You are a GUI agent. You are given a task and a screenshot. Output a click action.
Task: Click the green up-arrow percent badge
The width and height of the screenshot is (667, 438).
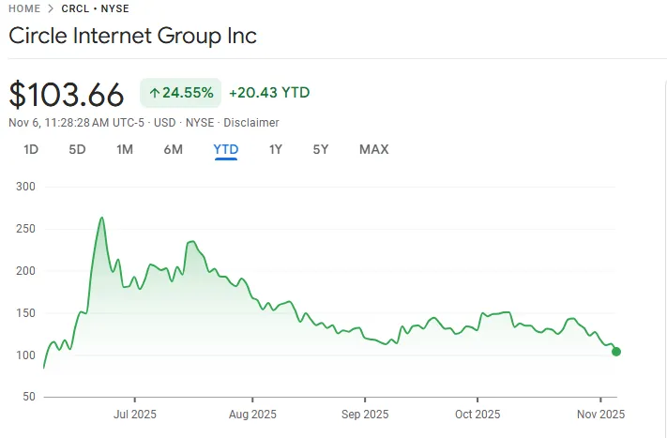(x=180, y=93)
